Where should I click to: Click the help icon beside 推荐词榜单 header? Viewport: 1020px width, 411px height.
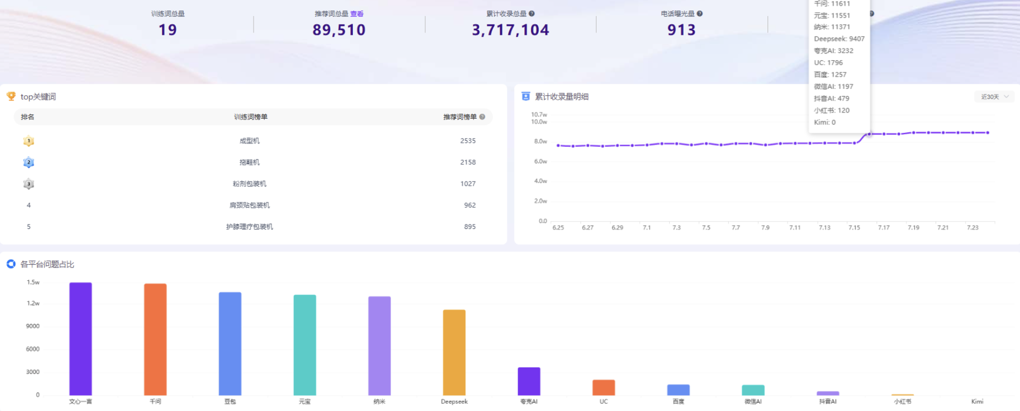click(482, 117)
